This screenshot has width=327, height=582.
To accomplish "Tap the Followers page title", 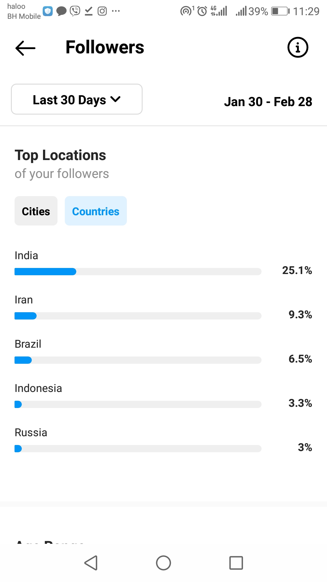I will pyautogui.click(x=105, y=47).
